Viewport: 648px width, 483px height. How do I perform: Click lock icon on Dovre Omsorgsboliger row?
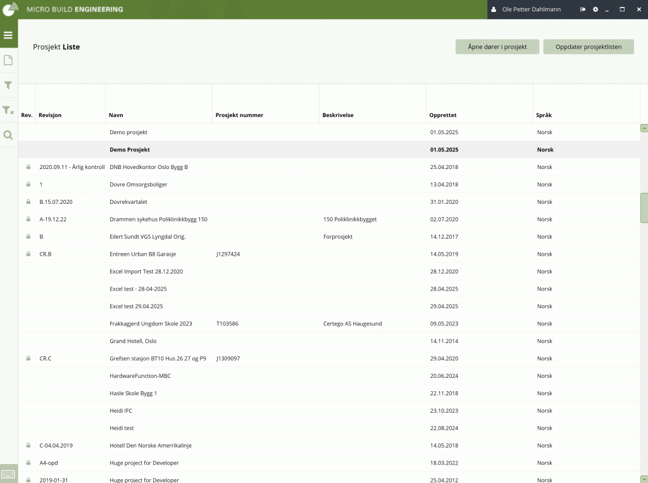[28, 184]
